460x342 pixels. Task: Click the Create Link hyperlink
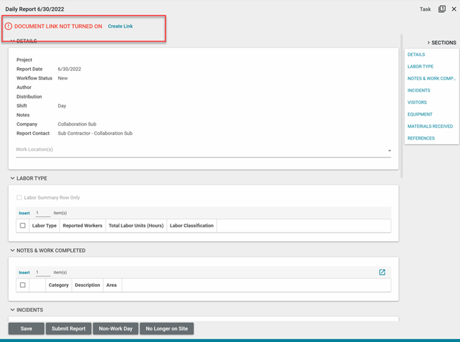[120, 26]
